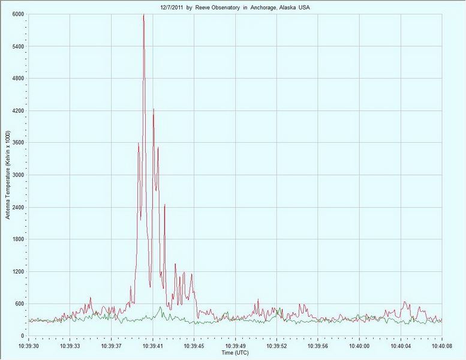Image resolution: width=466 pixels, height=360 pixels.
Task: Click the 10:39:49 time label
Action: pyautogui.click(x=235, y=346)
